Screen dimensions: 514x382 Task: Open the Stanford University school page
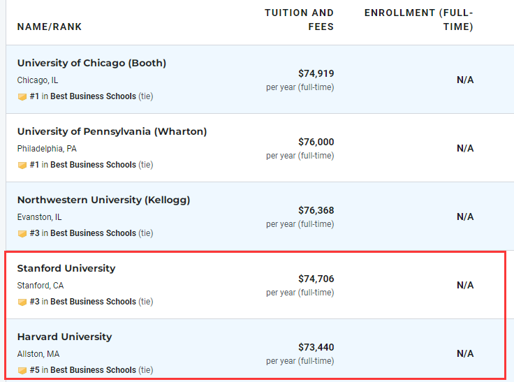66,268
